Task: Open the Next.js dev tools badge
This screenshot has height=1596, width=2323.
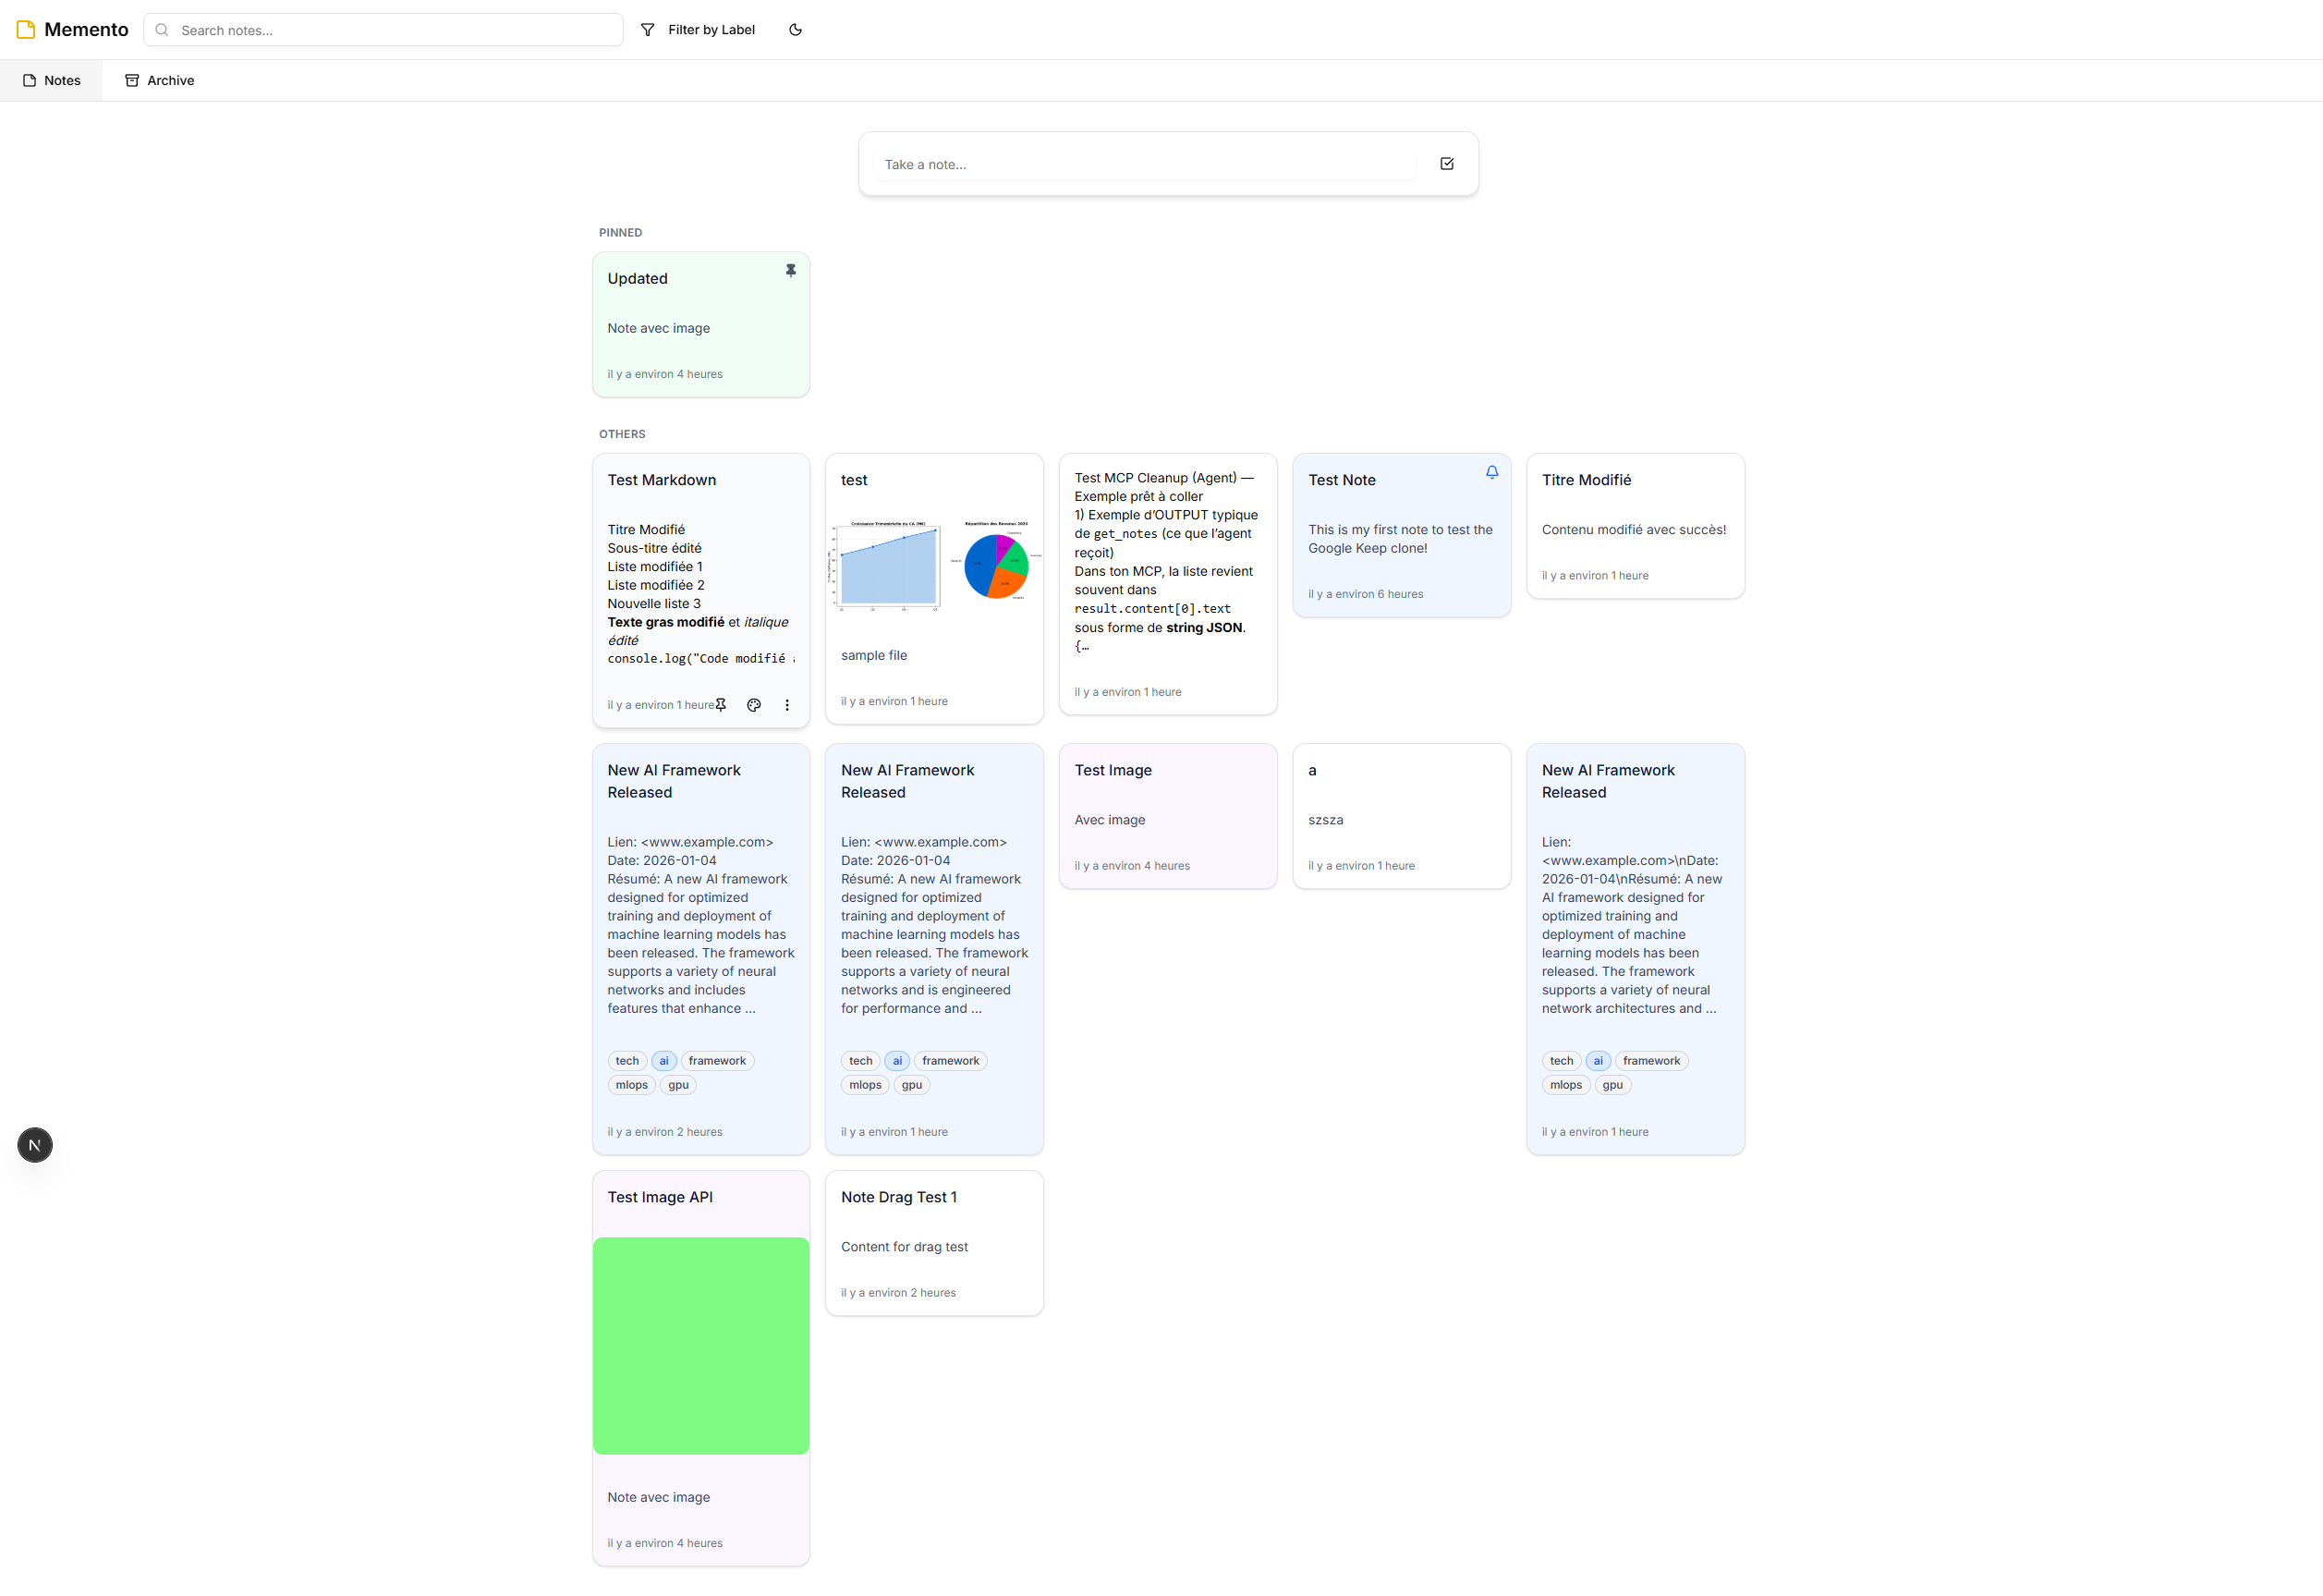Action: coord(35,1145)
